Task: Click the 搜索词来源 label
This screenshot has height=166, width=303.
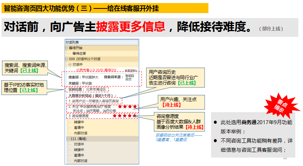Action: tap(113, 77)
